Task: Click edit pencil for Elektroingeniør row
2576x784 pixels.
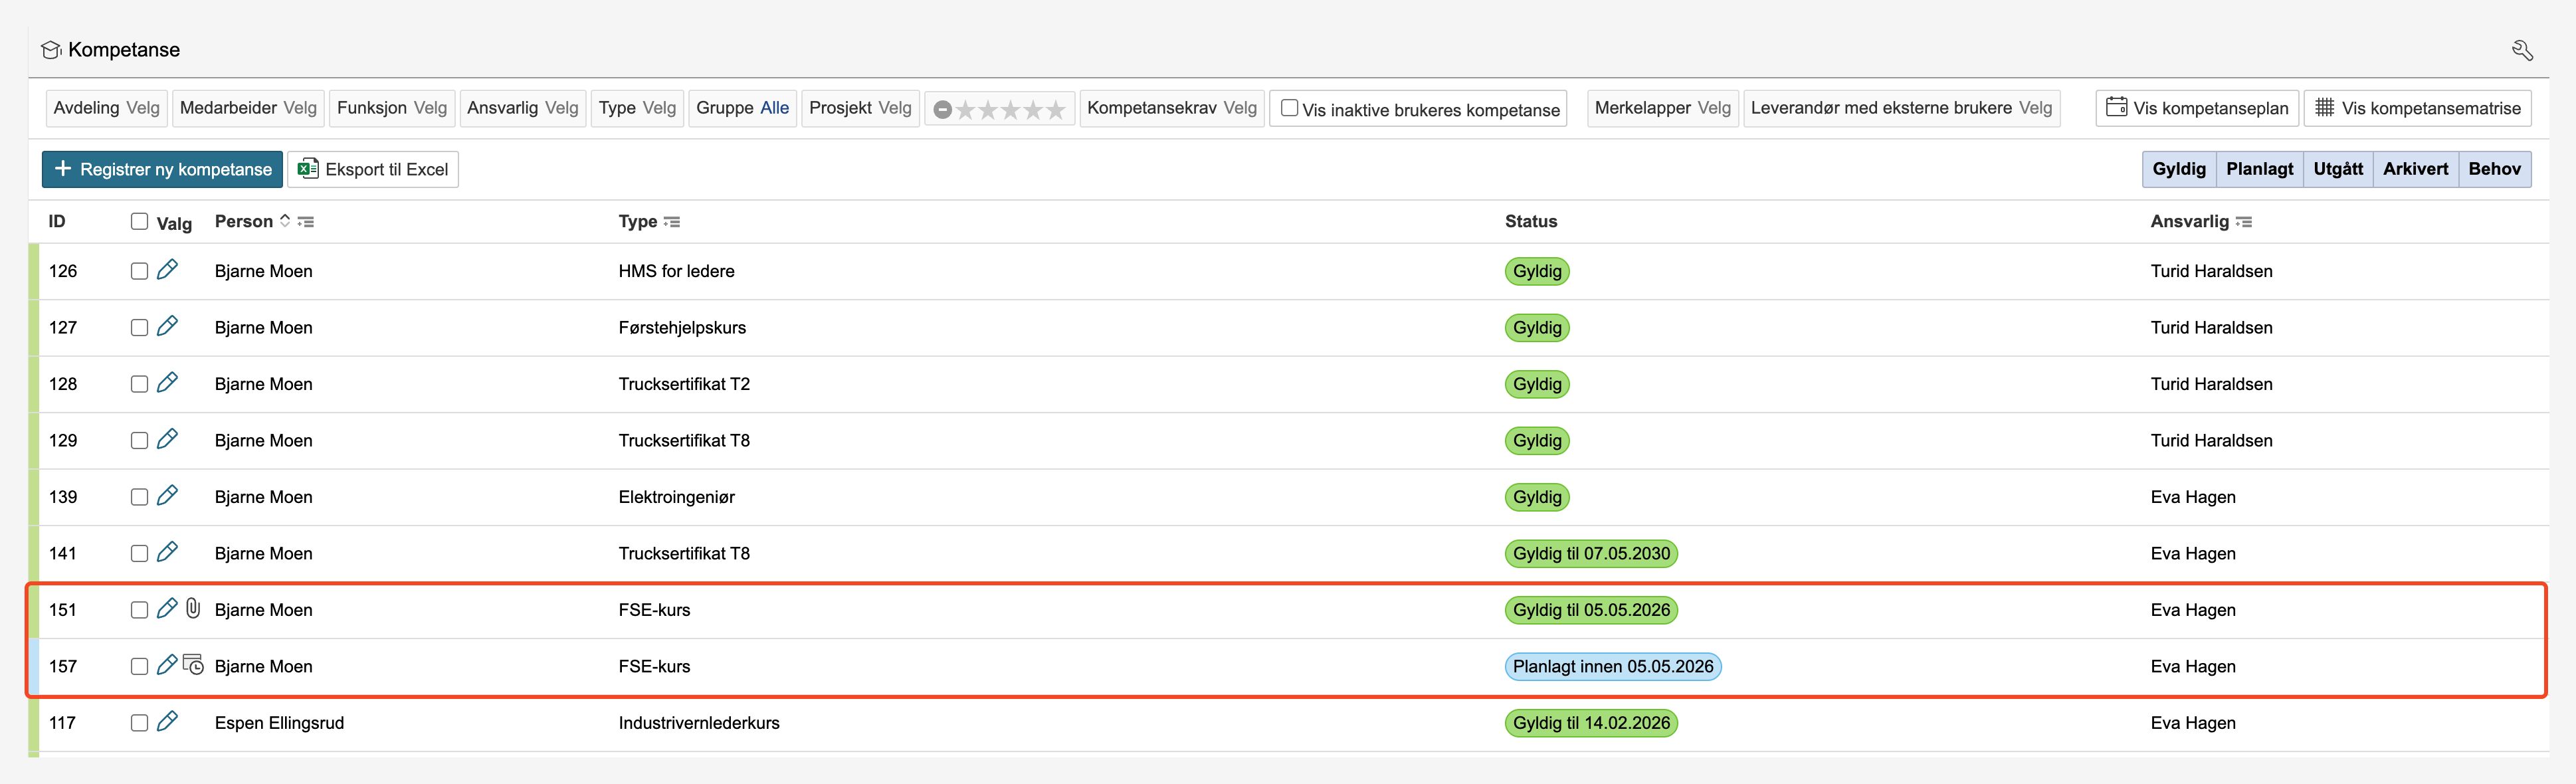Action: click(x=168, y=496)
